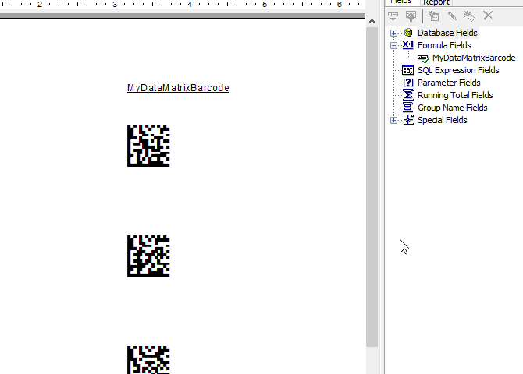Select the partially visible third barcode

[148, 360]
